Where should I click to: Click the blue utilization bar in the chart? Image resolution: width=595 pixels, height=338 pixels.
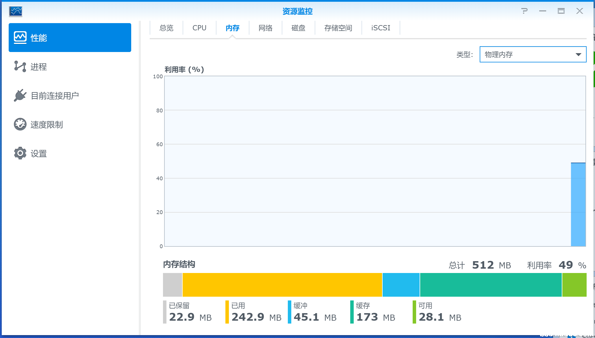[578, 205]
